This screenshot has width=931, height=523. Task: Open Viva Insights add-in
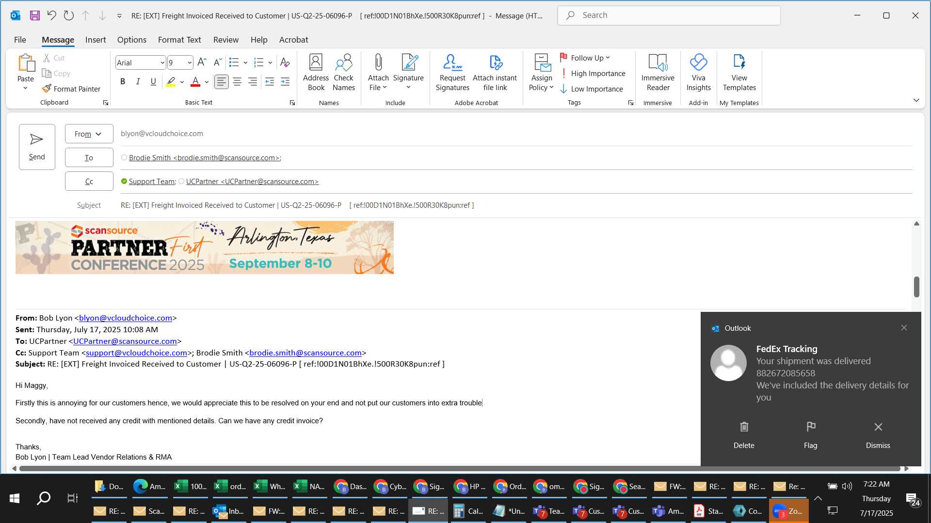(x=698, y=73)
